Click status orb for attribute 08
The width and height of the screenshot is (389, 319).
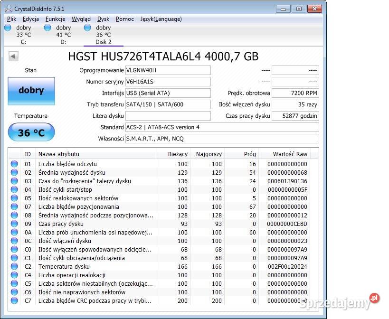(x=14, y=215)
